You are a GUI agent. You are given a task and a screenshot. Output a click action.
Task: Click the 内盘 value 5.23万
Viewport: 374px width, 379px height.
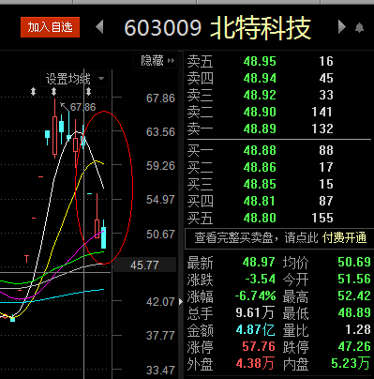coord(351,363)
